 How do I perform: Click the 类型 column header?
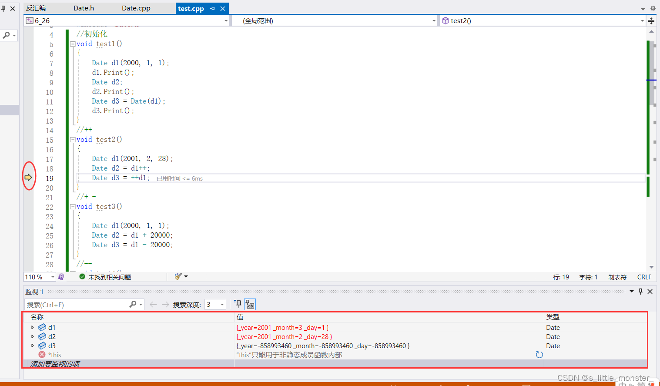553,317
